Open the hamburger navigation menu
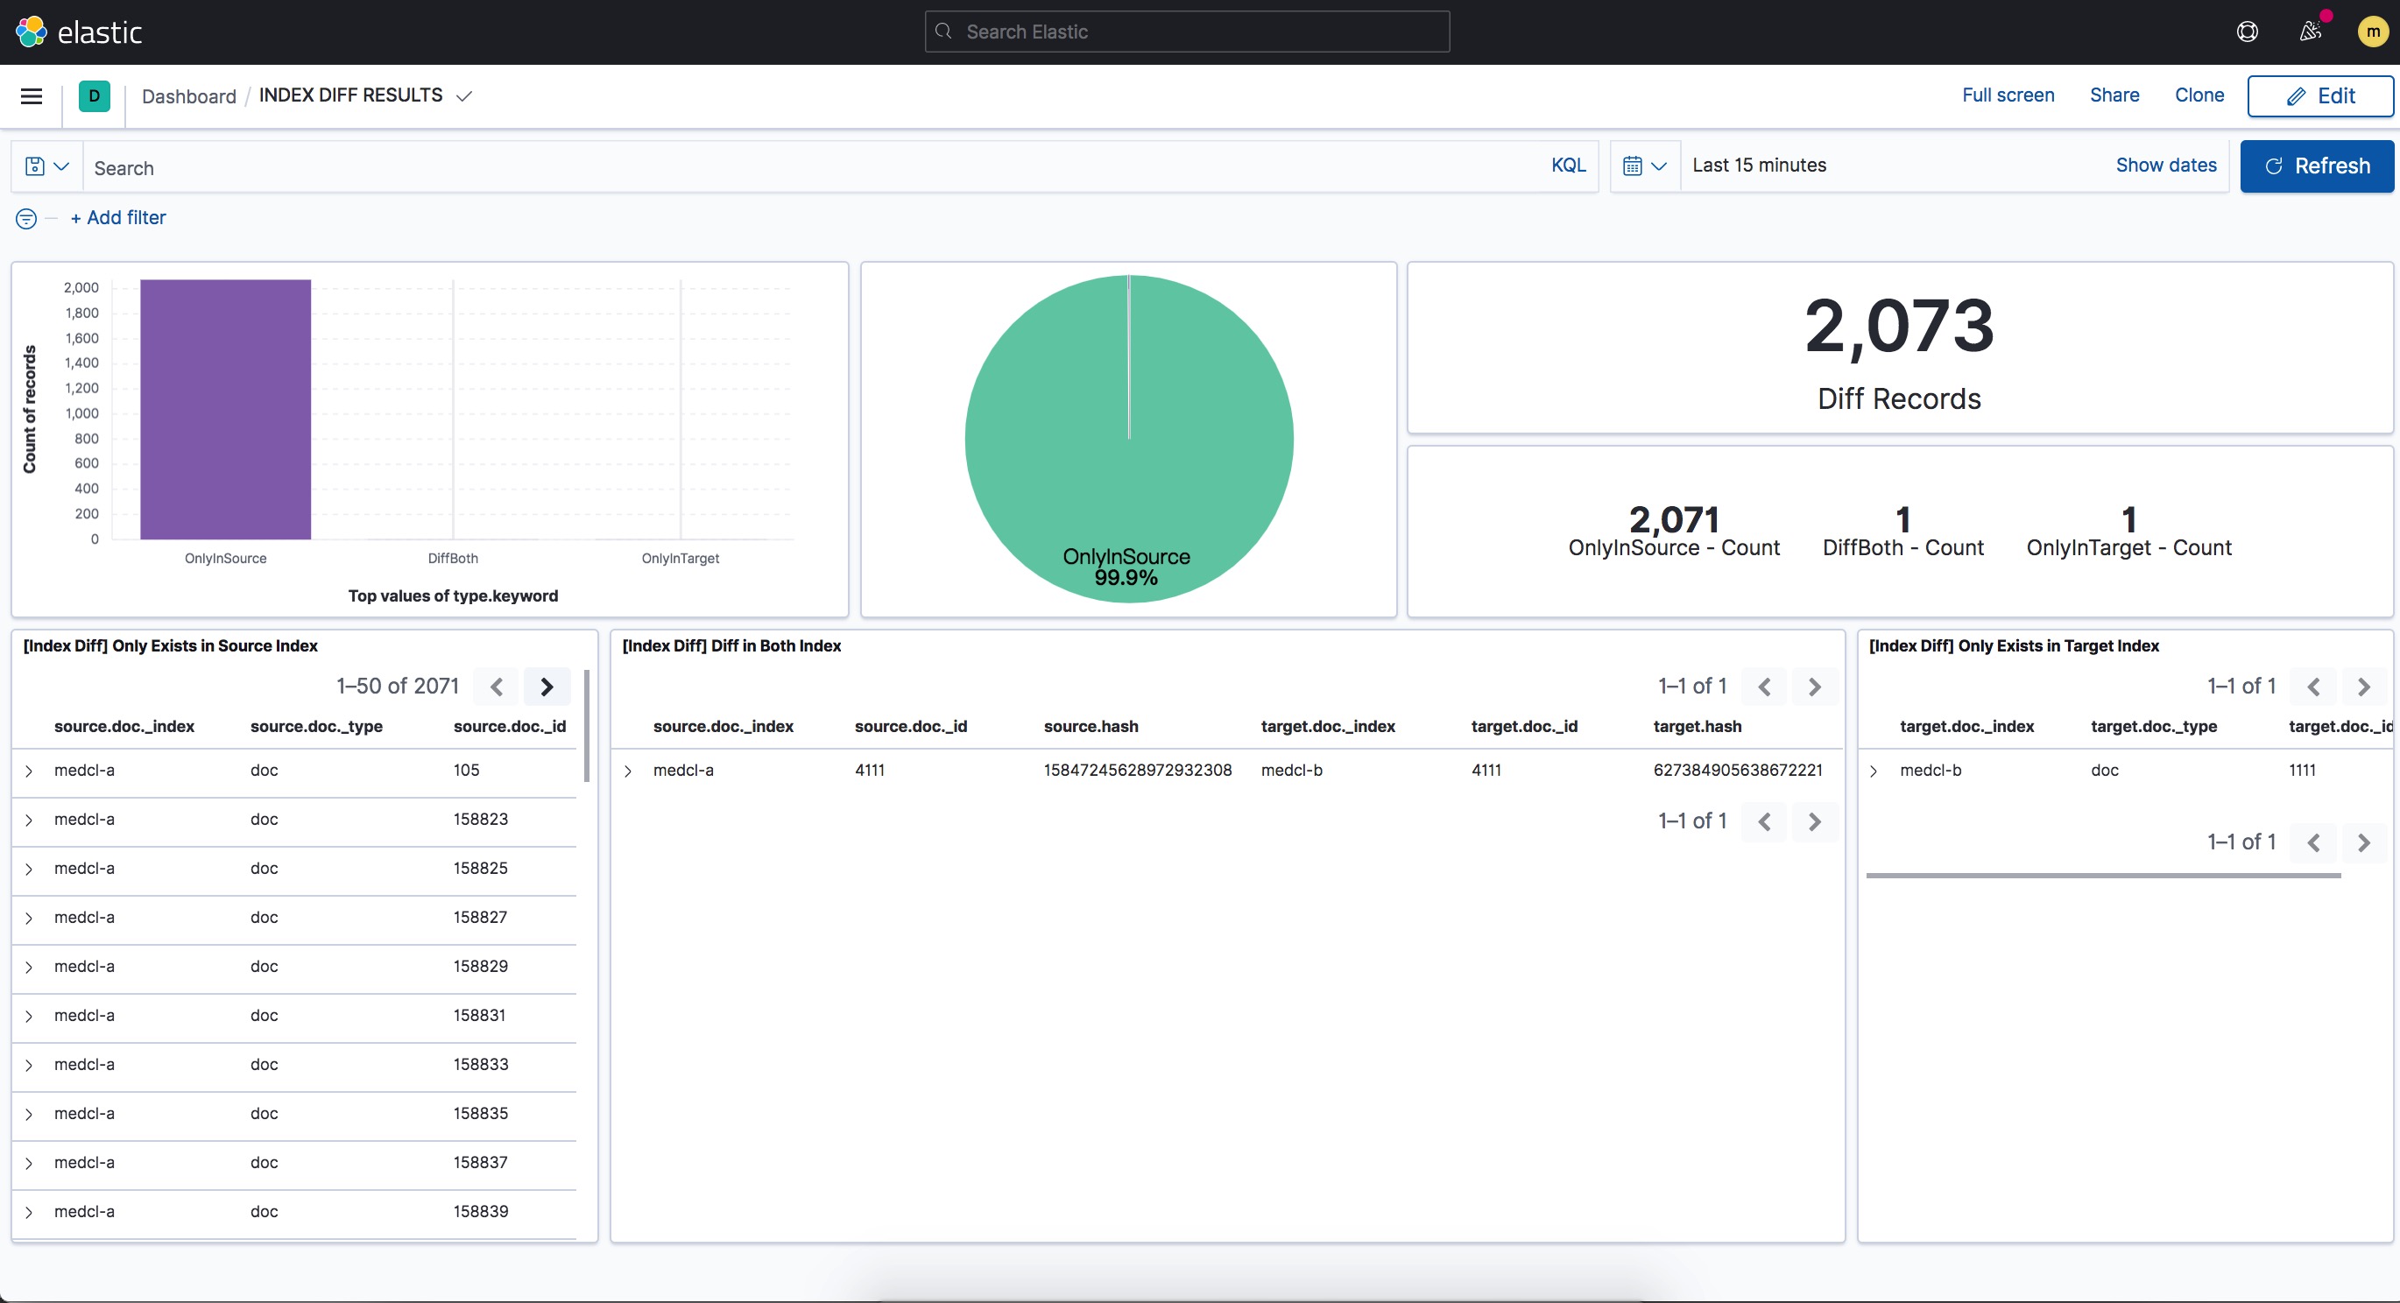 point(32,96)
